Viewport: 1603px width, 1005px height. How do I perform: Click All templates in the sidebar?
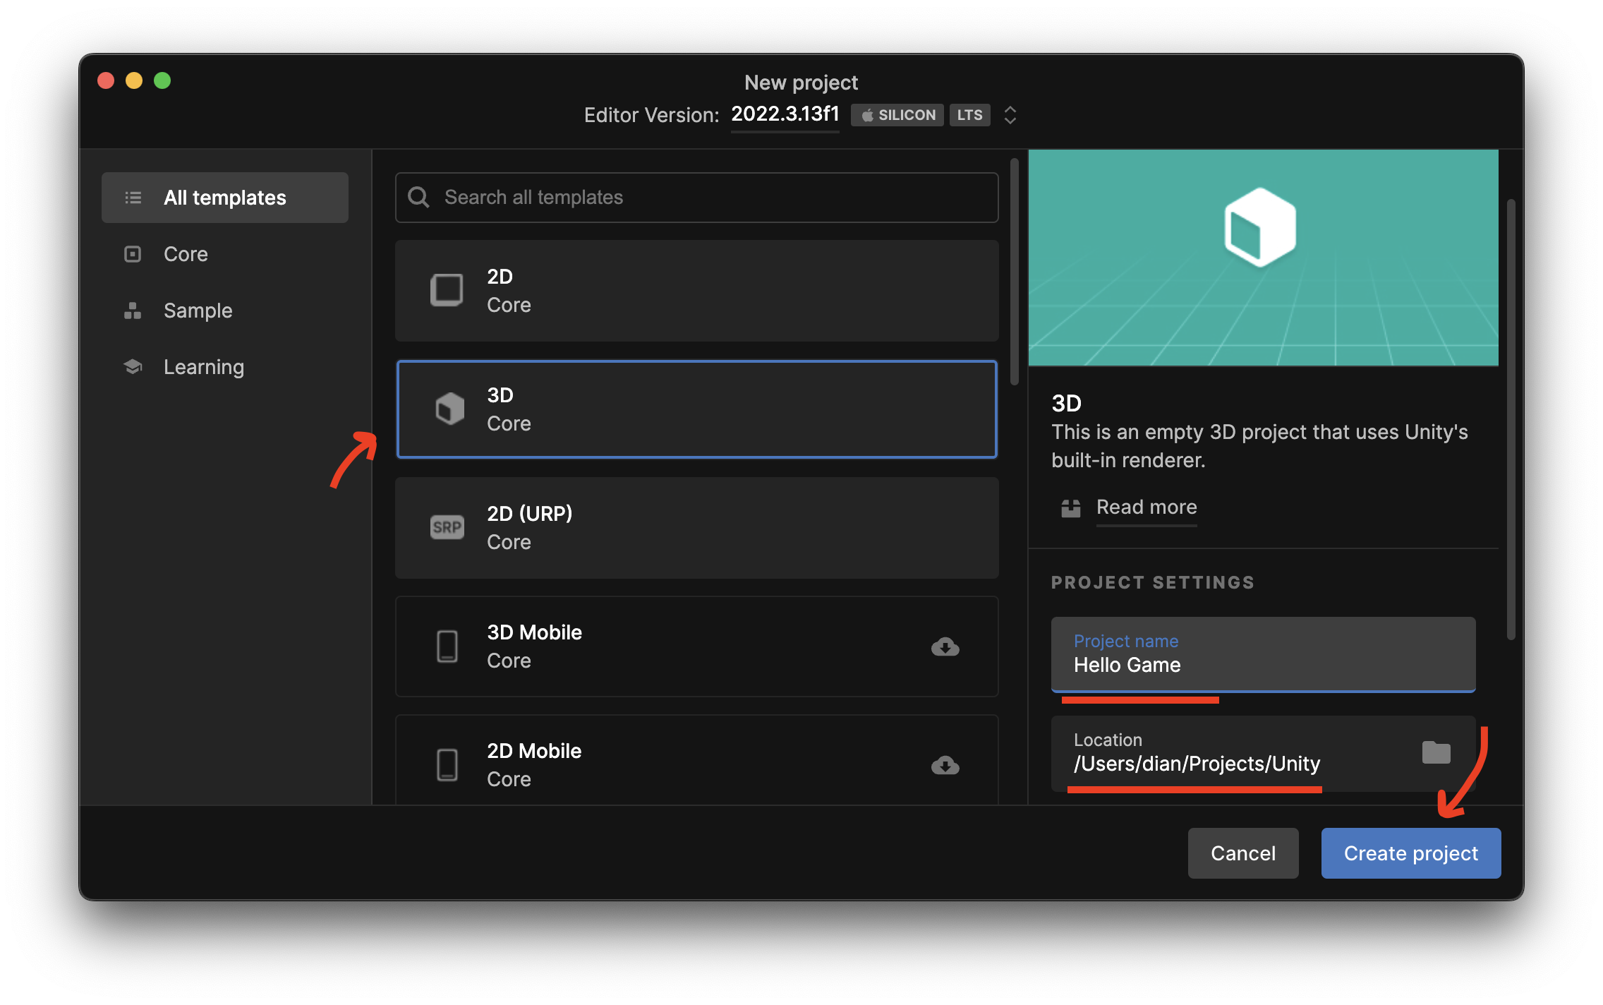click(224, 197)
